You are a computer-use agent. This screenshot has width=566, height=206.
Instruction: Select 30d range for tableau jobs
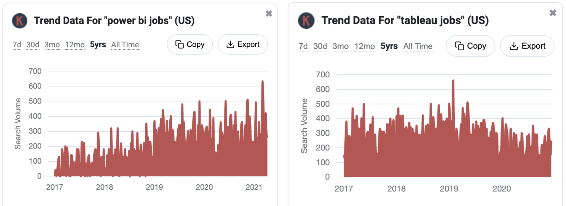click(320, 46)
